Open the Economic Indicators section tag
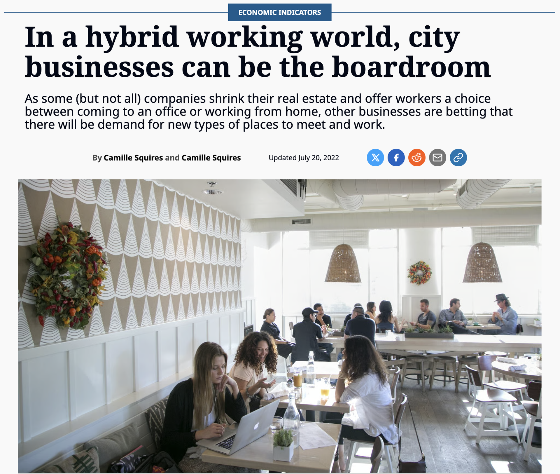 coord(280,12)
